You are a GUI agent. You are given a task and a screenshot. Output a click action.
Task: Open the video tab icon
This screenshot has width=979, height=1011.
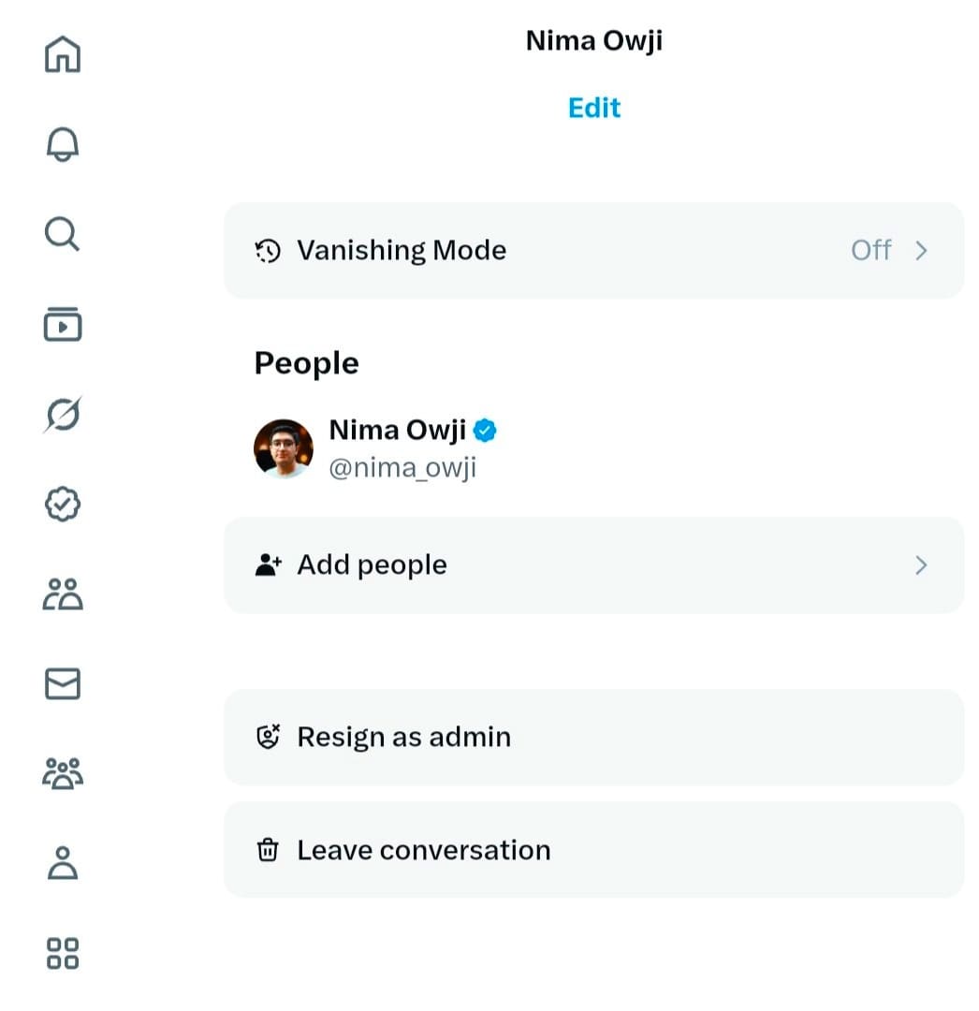[63, 324]
